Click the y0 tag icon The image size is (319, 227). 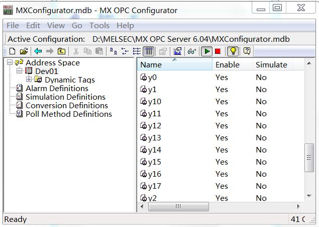pos(144,78)
